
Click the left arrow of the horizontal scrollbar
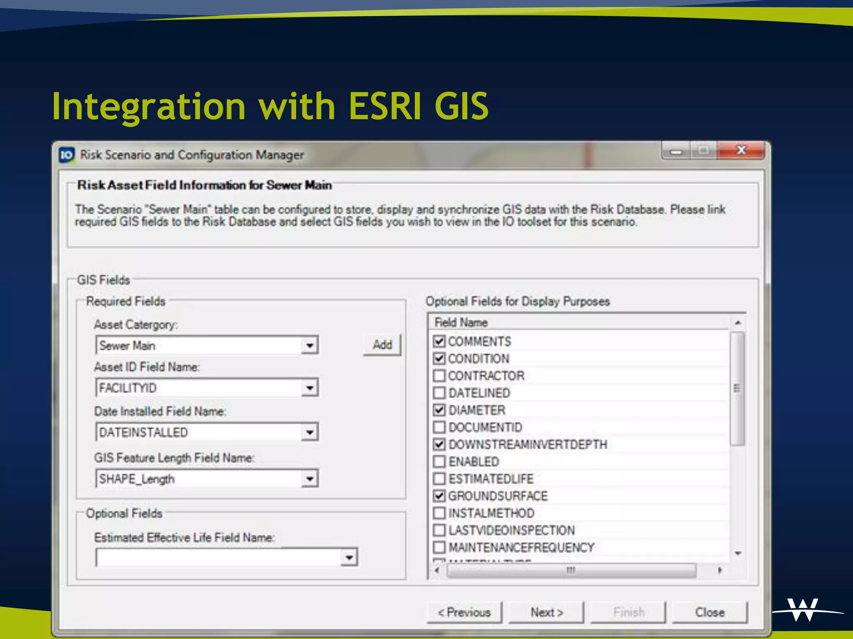coord(436,570)
